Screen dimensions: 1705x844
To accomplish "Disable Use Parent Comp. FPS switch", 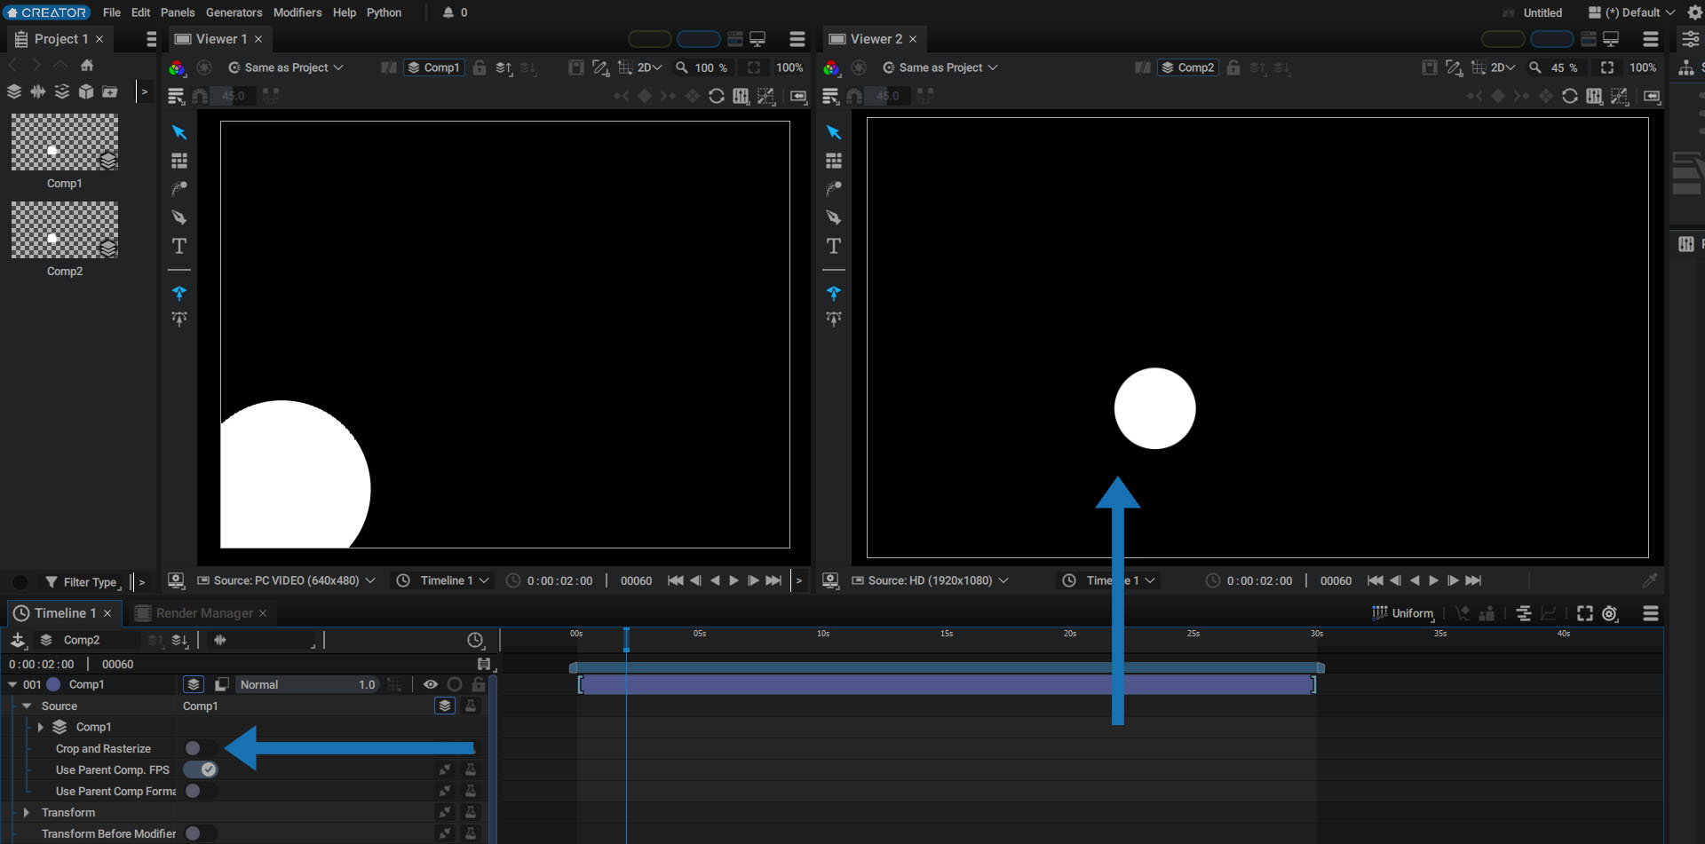I will click(200, 769).
